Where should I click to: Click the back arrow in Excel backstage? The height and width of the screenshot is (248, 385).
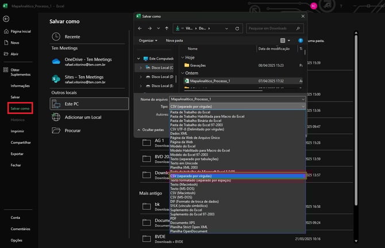[6, 19]
